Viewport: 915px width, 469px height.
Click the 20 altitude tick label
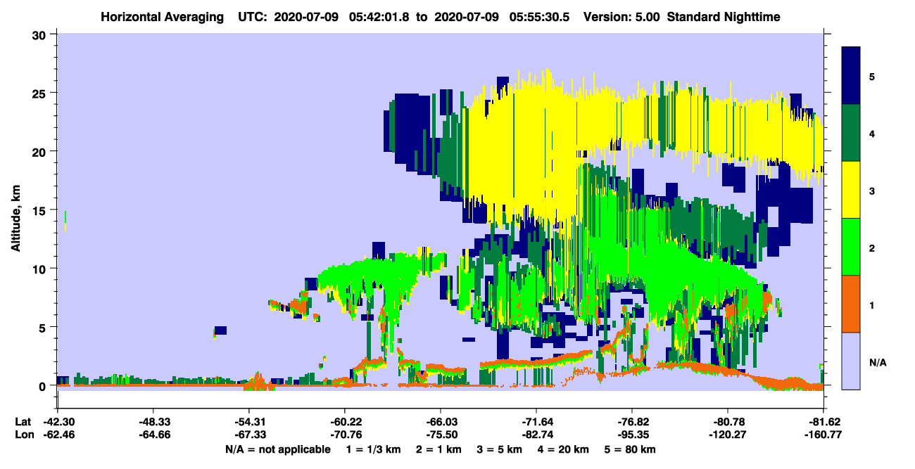point(40,151)
